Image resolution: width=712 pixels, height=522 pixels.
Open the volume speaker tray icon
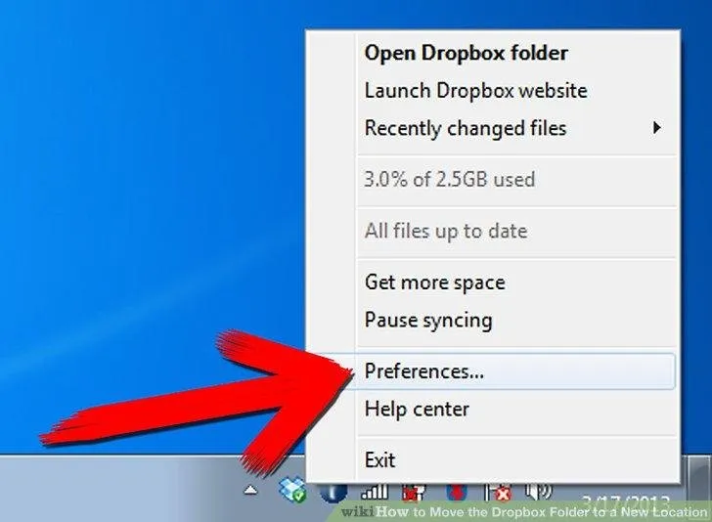[x=539, y=492]
